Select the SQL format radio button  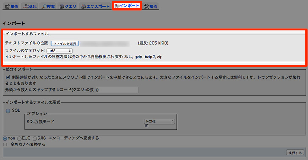point(8,111)
